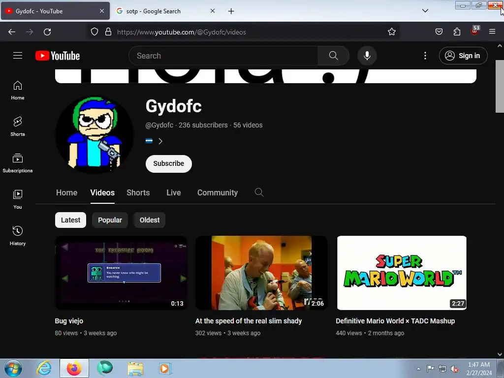Bookmark this page with the star
Image resolution: width=504 pixels, height=378 pixels.
pos(391,31)
